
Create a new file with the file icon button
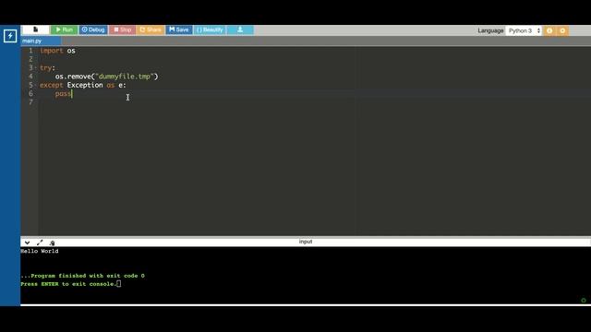pos(35,30)
